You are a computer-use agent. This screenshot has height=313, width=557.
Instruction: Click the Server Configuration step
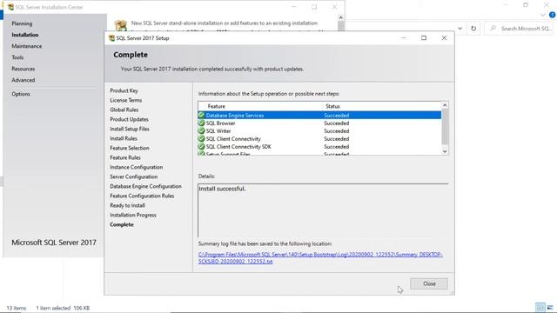pyautogui.click(x=133, y=176)
